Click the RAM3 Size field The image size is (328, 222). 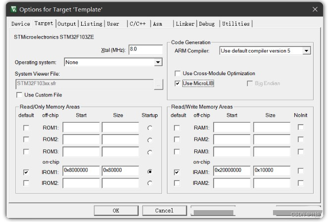coord(272,152)
